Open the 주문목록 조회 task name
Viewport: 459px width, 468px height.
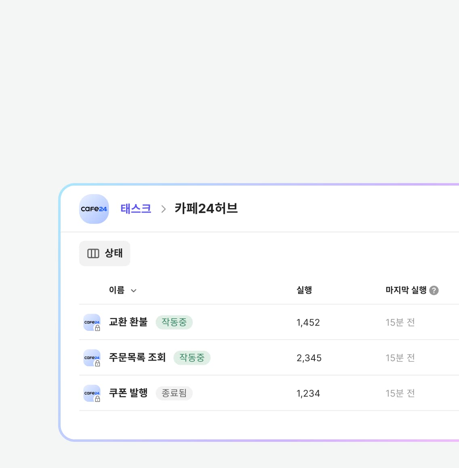138,358
